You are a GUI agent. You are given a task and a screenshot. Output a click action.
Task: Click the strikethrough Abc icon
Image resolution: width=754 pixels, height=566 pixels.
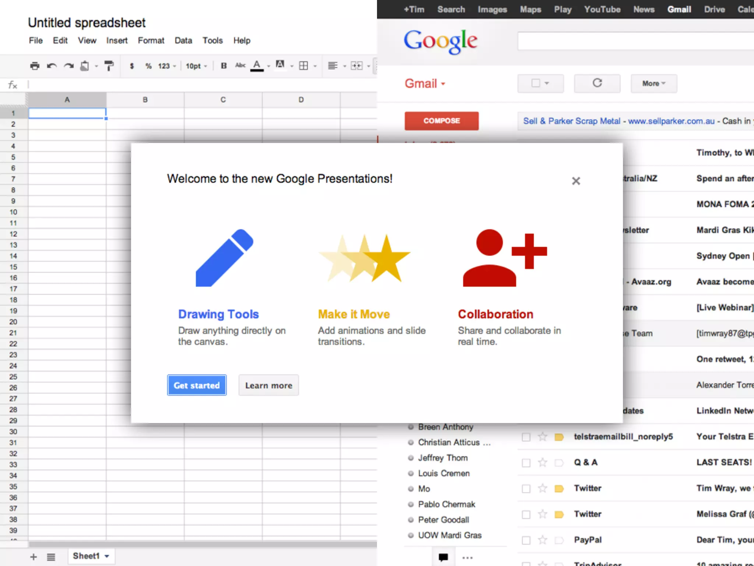(x=240, y=66)
